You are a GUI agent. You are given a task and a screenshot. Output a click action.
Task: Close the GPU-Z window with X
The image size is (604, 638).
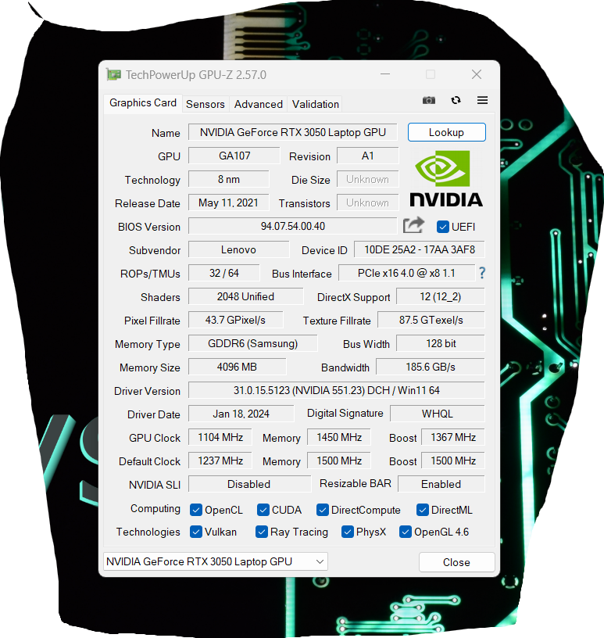tap(477, 74)
